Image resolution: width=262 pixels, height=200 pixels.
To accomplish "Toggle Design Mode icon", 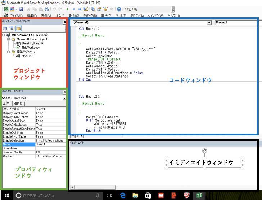I will [x=86, y=9].
